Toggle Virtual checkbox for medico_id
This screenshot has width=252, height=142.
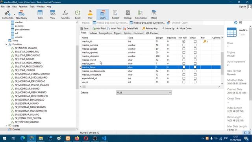[195, 41]
